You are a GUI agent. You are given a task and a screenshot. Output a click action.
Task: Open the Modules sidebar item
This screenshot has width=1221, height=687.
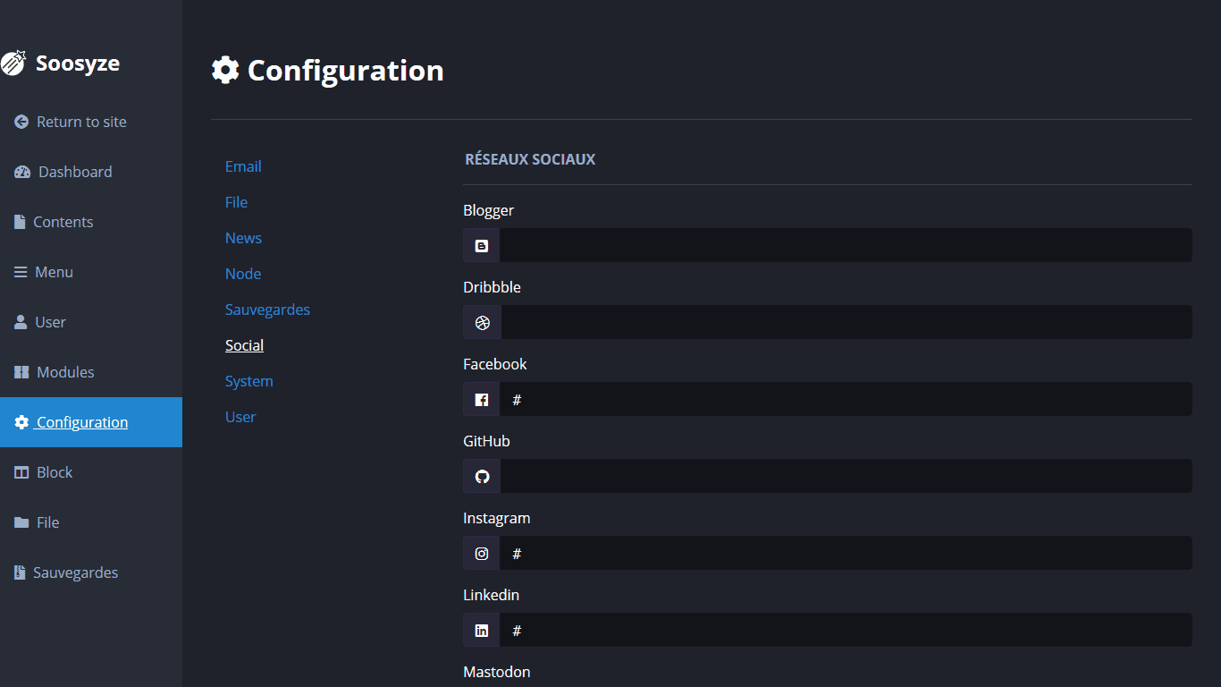pos(65,372)
